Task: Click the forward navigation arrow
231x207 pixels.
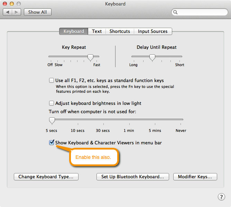Action: (x=17, y=12)
